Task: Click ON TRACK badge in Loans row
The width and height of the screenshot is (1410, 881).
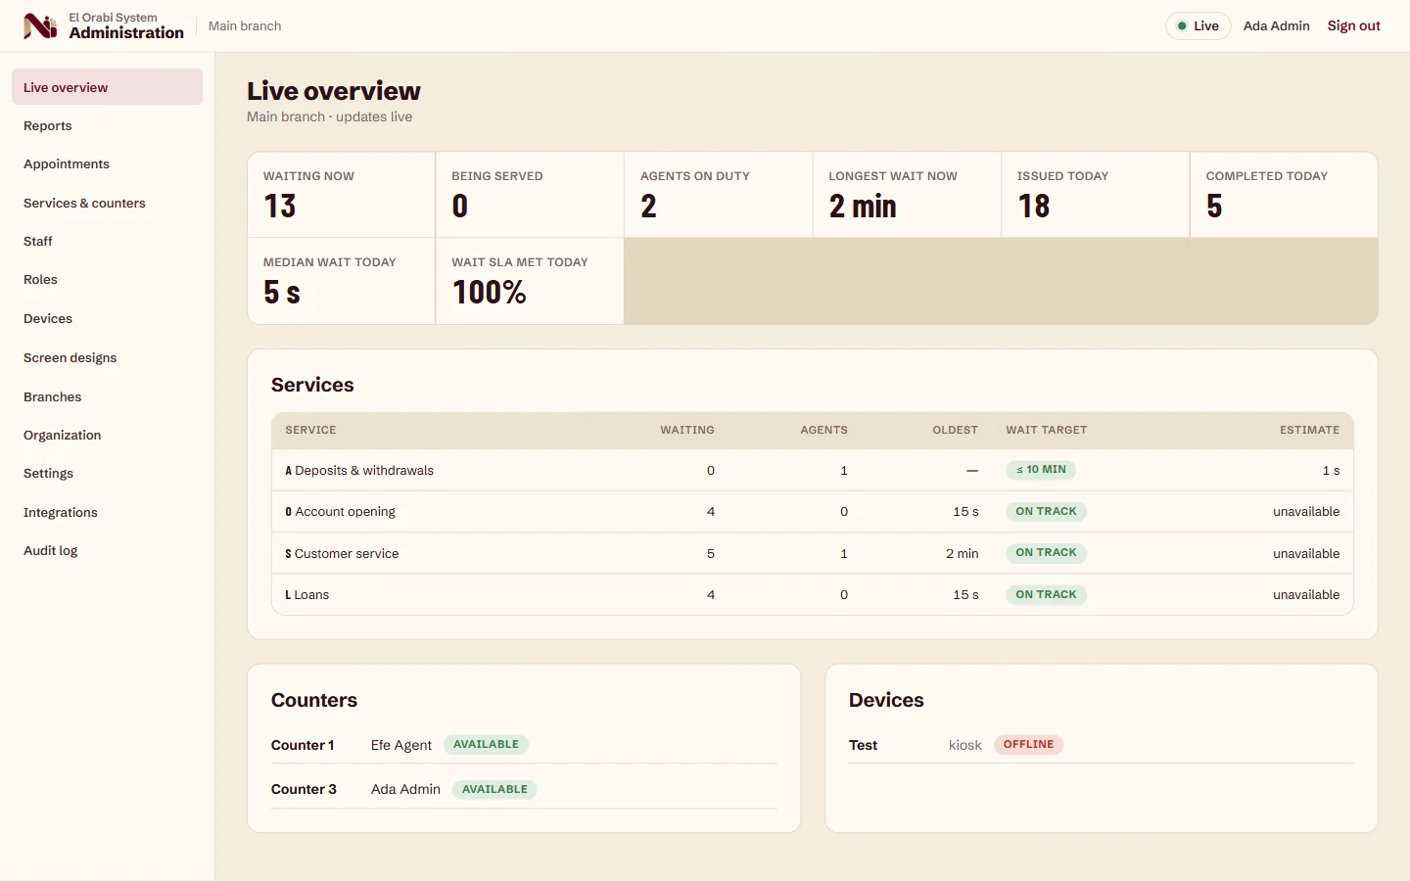Action: pos(1046,594)
